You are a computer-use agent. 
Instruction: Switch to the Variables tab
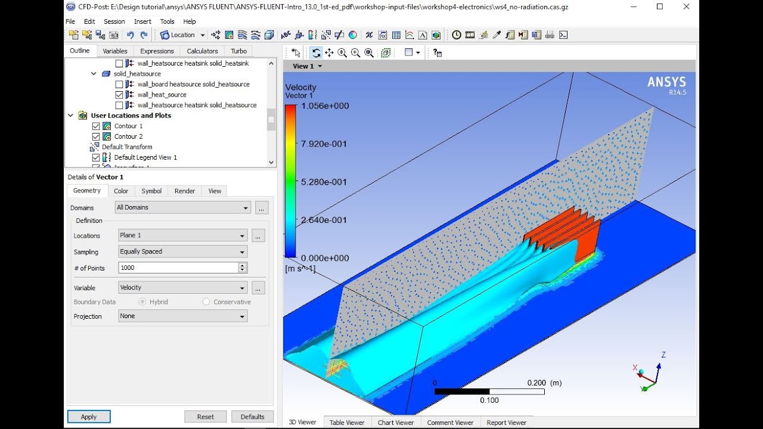pyautogui.click(x=115, y=51)
